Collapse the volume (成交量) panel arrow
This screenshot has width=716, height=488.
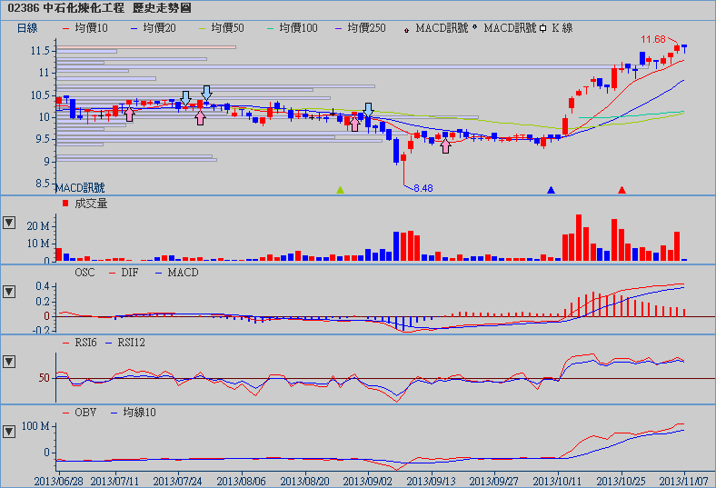[9, 222]
